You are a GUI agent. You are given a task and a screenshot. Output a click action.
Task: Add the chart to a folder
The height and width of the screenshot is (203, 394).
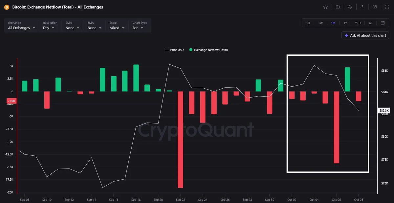(x=338, y=7)
